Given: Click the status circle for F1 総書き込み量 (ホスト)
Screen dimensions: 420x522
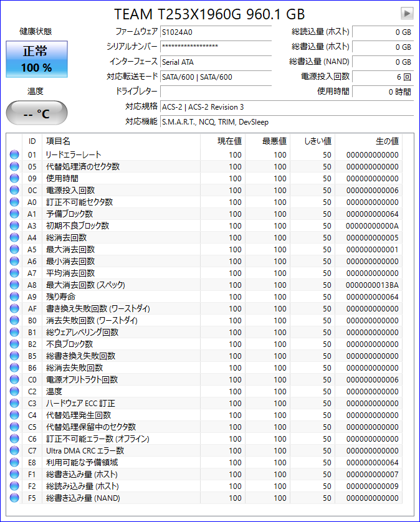Looking at the screenshot, I should 14,474.
